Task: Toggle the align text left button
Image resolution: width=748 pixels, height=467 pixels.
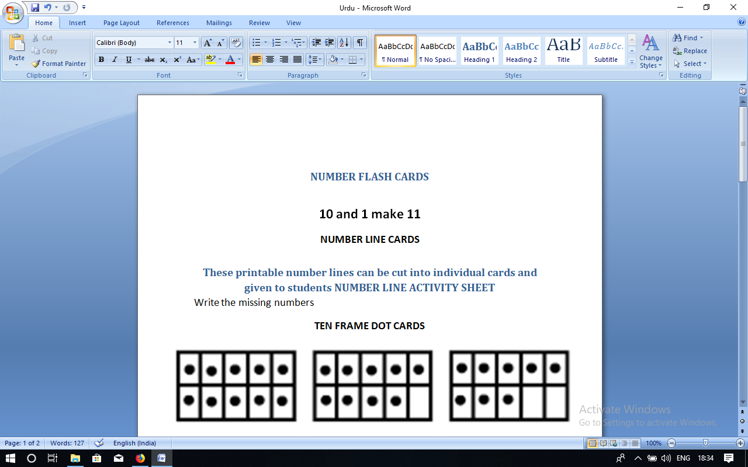Action: point(256,60)
